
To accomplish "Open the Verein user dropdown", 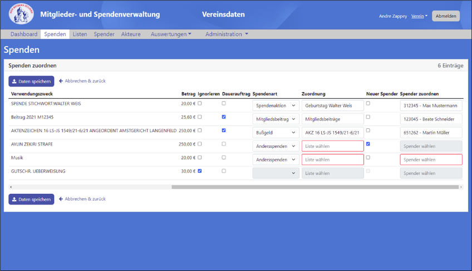I will tap(419, 16).
